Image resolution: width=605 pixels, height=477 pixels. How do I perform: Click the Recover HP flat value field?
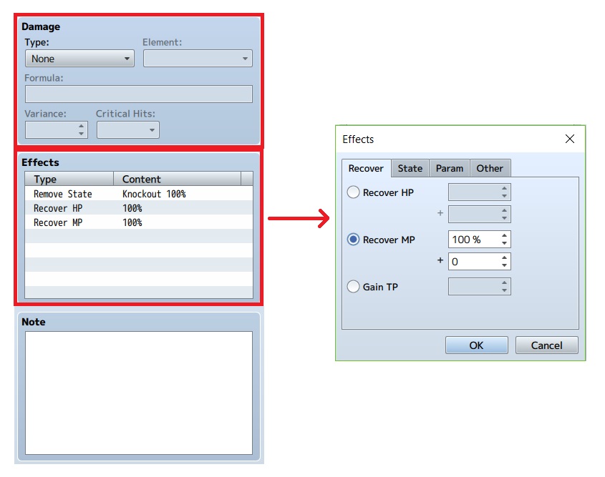click(x=479, y=215)
